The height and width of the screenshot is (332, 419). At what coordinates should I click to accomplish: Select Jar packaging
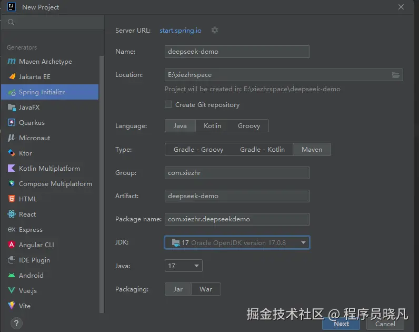click(178, 289)
